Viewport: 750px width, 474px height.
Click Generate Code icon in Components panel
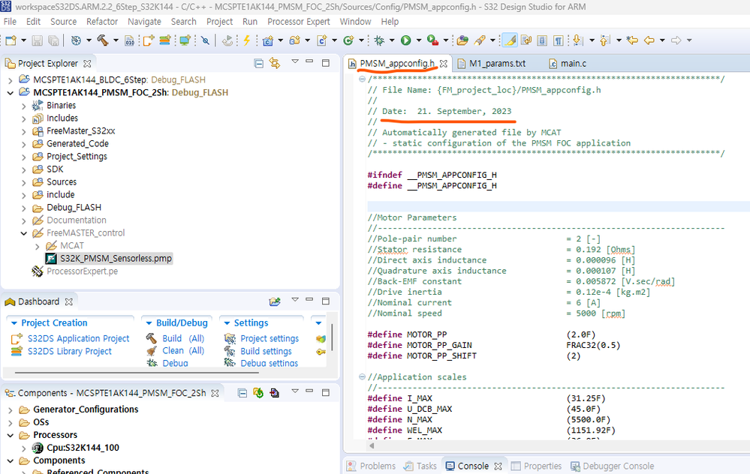pos(258,393)
